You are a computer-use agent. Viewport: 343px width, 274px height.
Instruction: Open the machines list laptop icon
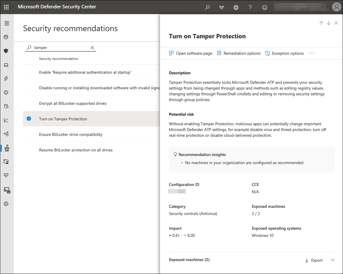(x=6, y=65)
